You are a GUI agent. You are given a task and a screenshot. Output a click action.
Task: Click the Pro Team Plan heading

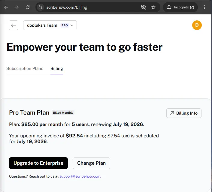coord(29,112)
